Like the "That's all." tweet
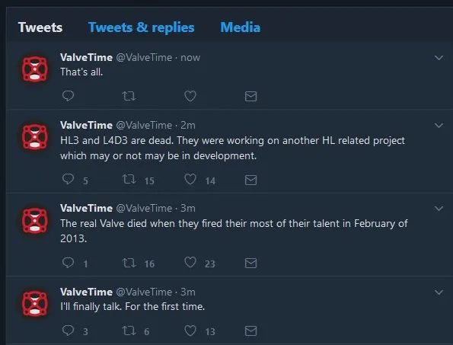 click(190, 96)
